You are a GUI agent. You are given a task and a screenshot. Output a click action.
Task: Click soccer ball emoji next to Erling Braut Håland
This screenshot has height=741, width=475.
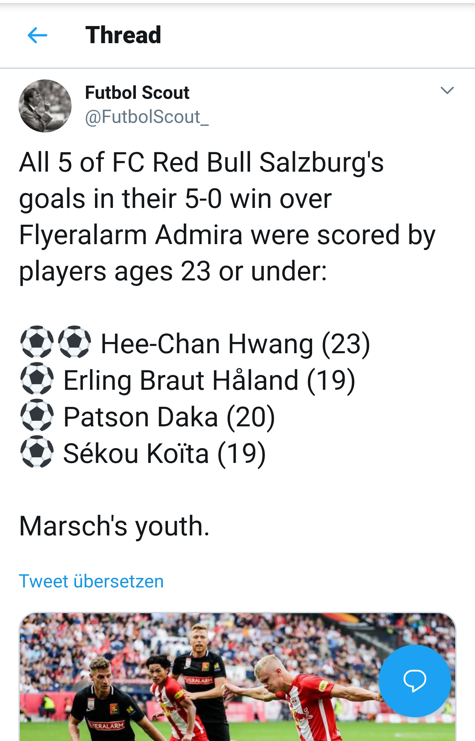37,379
